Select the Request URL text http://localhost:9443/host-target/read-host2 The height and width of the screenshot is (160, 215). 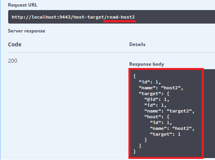pos(73,17)
